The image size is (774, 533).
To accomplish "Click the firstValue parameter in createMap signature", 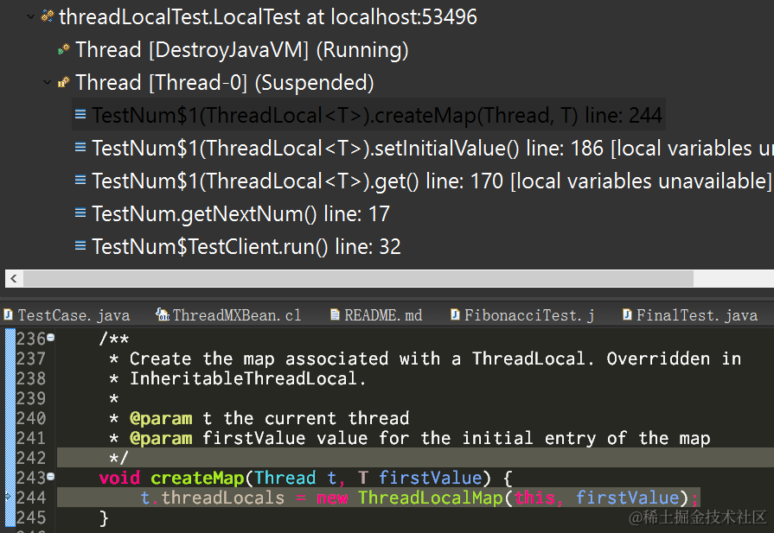I will click(x=430, y=478).
